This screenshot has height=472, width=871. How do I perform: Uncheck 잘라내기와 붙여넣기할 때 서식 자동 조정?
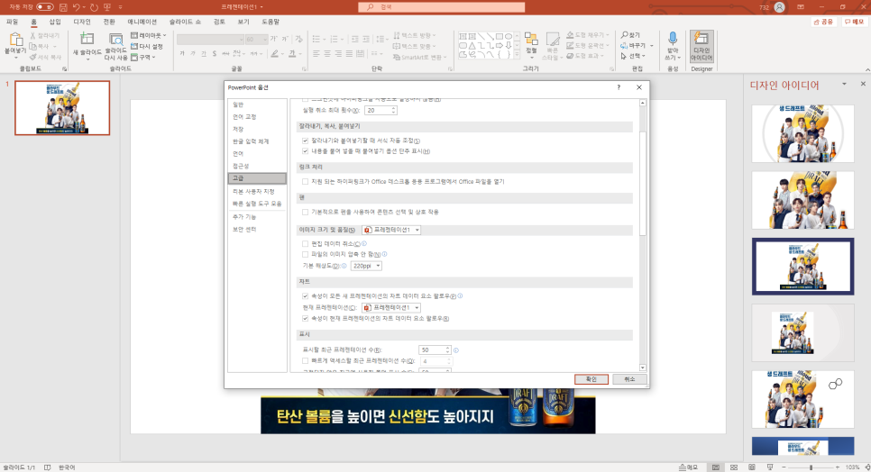coord(305,141)
